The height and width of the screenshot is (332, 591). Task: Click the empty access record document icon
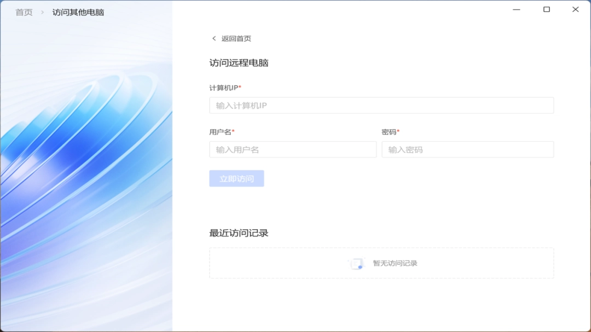tap(356, 263)
